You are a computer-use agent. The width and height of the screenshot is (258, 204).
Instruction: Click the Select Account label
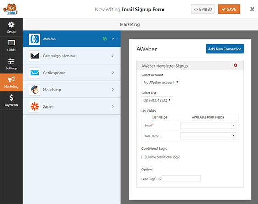click(152, 75)
